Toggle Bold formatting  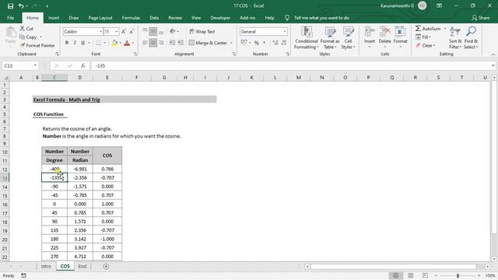click(x=67, y=43)
